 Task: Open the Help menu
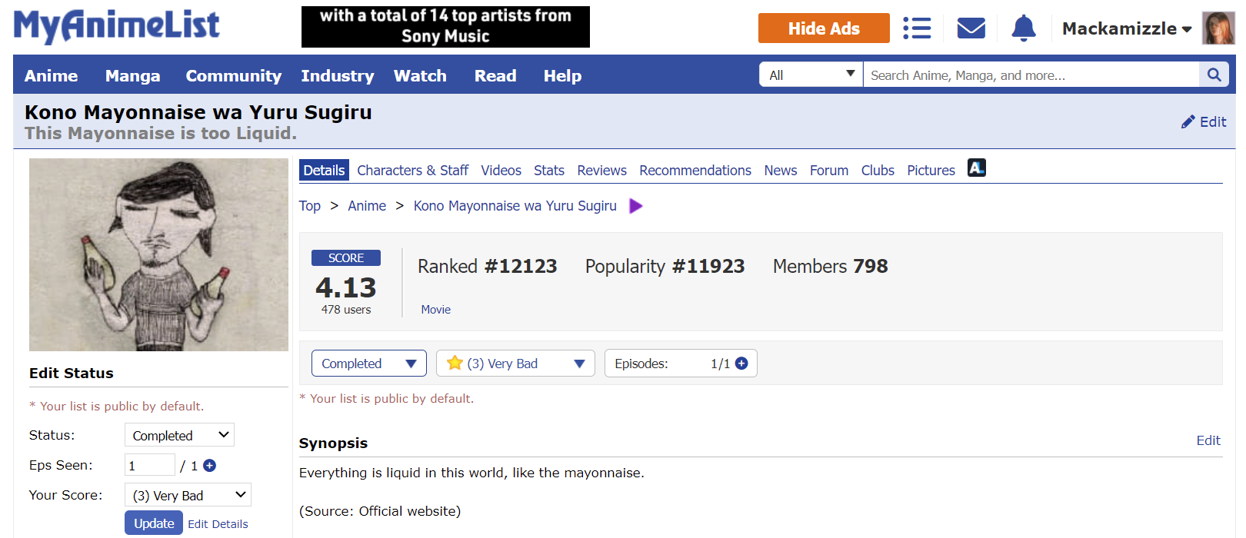tap(562, 75)
